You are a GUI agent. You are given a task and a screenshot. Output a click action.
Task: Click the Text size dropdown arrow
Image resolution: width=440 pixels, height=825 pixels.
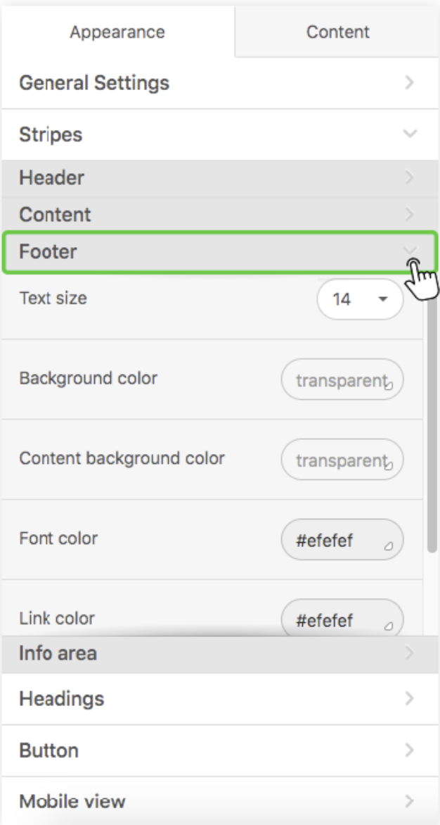(x=383, y=299)
